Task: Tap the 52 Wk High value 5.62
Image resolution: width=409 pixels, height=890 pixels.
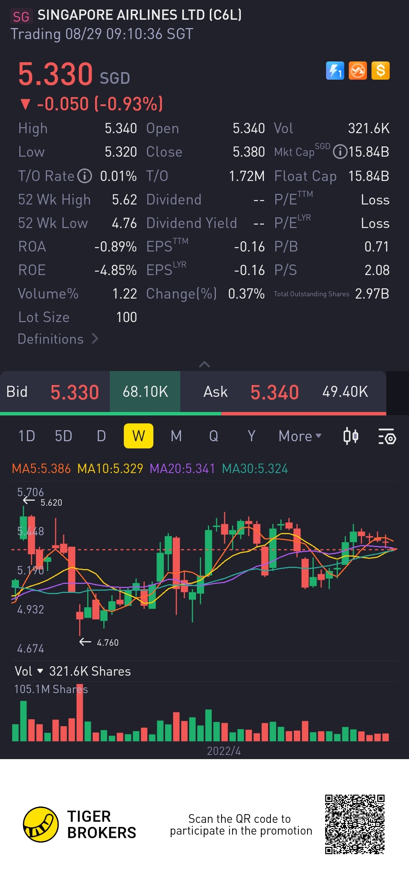Action: click(x=124, y=200)
